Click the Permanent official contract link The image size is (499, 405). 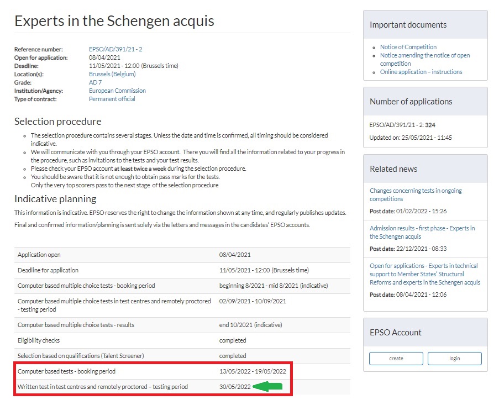pos(112,99)
